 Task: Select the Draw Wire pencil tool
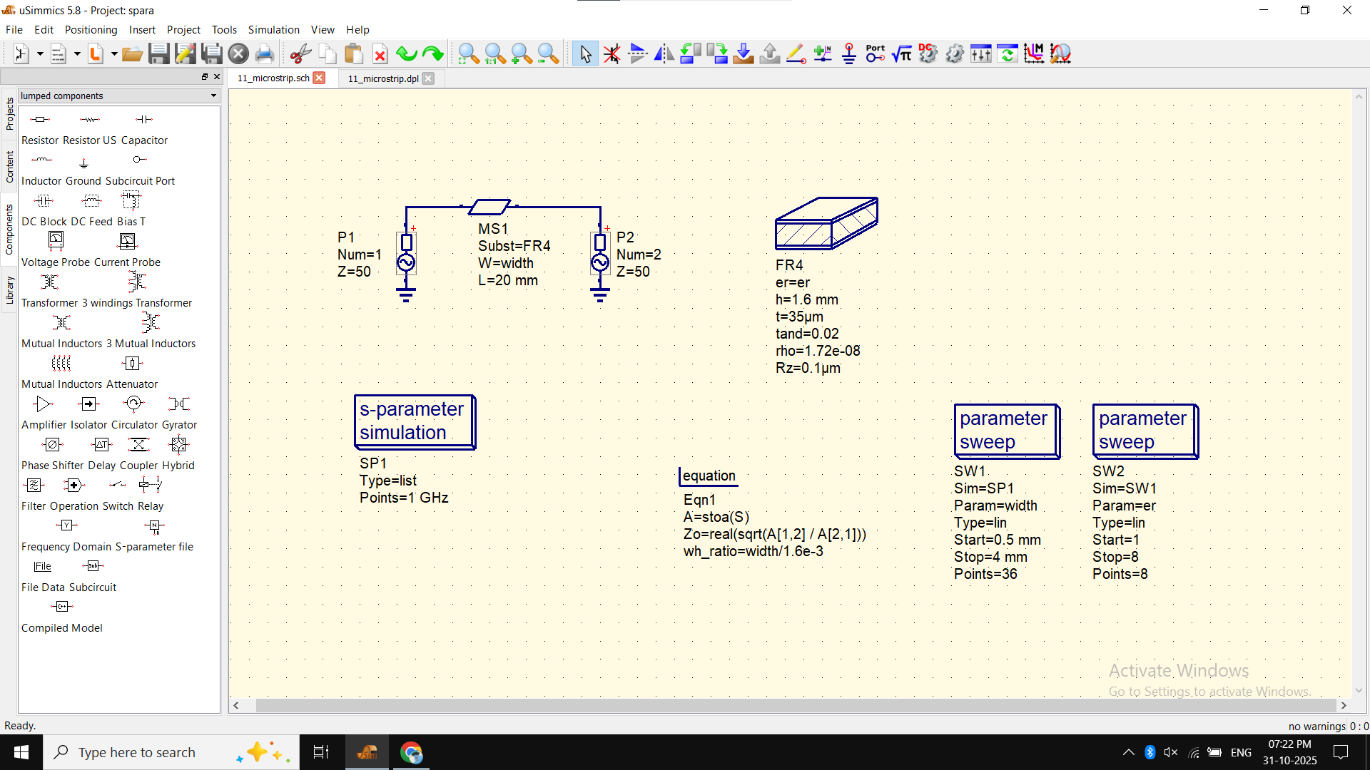point(796,53)
